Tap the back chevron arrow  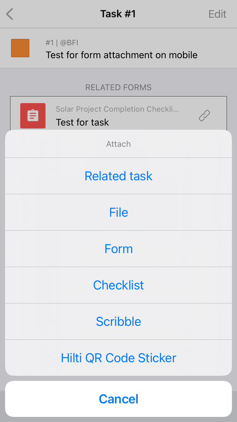click(10, 14)
